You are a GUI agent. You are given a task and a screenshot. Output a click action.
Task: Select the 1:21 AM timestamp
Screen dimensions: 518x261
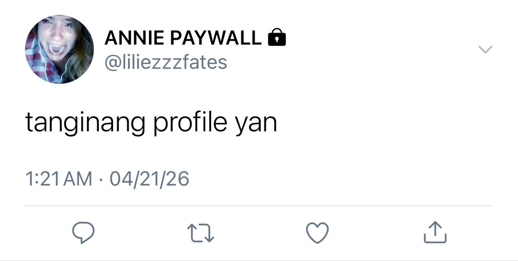(59, 179)
